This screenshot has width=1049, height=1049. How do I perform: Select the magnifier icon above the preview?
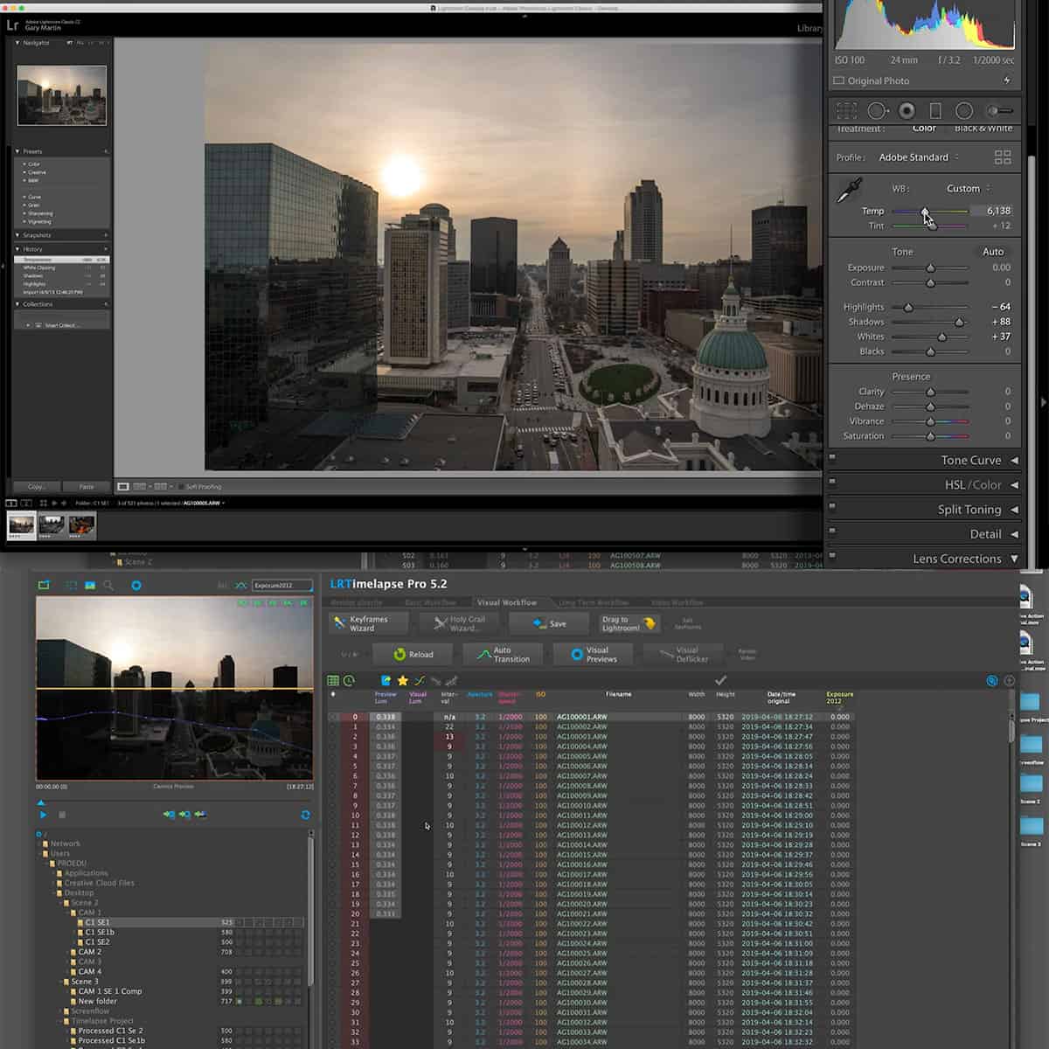[x=108, y=586]
